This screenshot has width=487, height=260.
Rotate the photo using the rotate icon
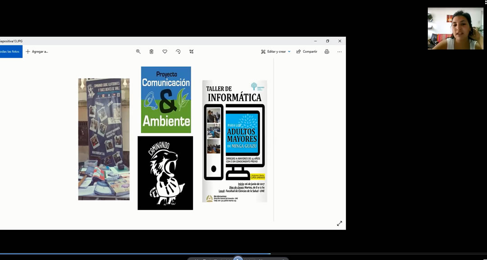tap(178, 51)
